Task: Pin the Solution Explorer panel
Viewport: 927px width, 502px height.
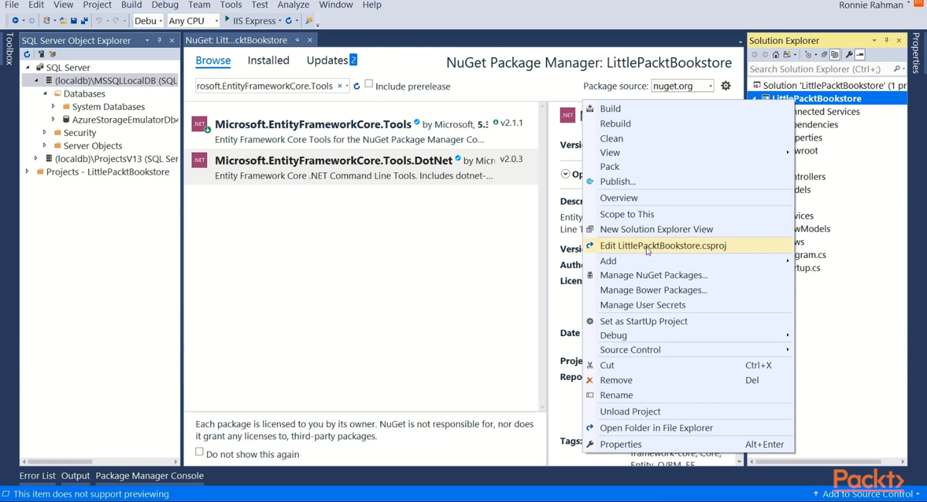Action: pos(887,40)
